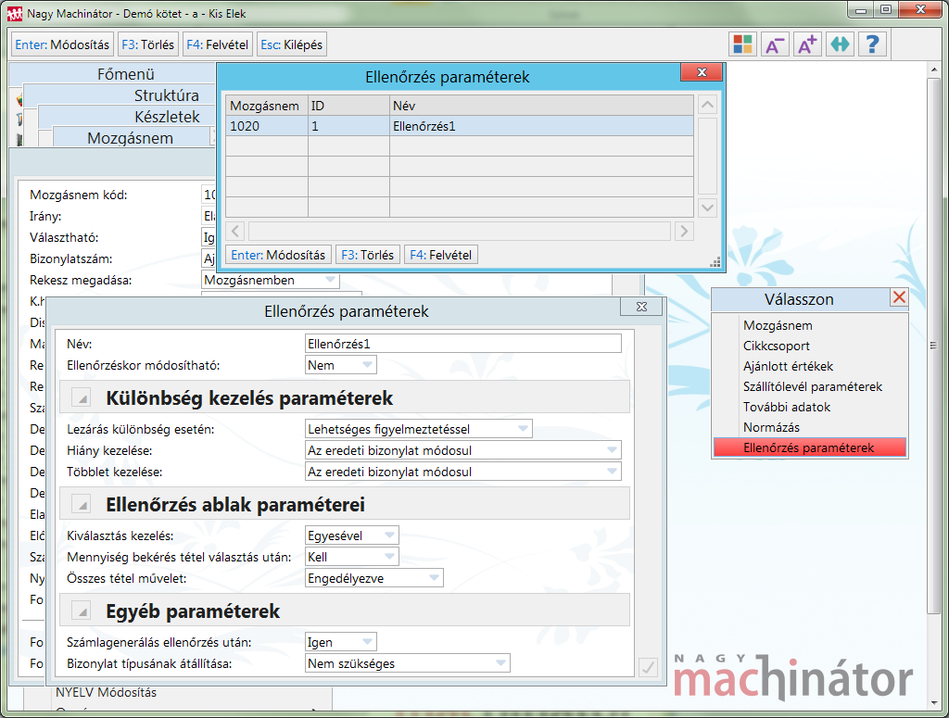This screenshot has height=718, width=949.
Task: Open Rekesz megadása dropdown showing Mozgásnemben
Action: (270, 280)
